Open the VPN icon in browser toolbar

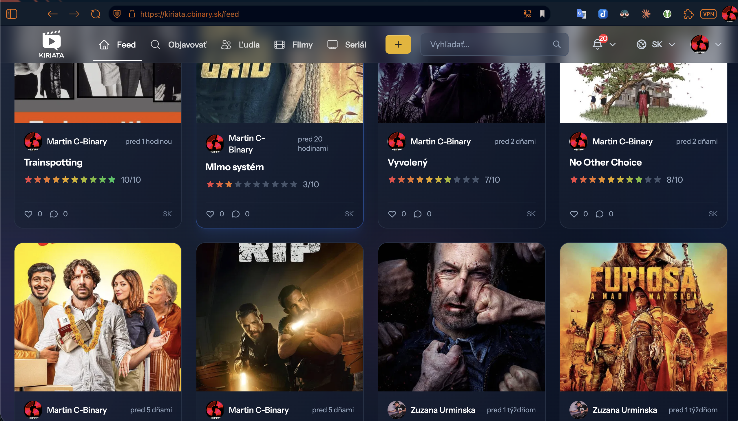pyautogui.click(x=708, y=14)
